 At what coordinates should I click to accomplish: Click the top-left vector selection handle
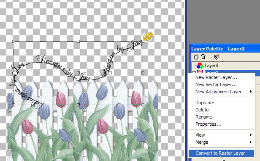(14, 41)
